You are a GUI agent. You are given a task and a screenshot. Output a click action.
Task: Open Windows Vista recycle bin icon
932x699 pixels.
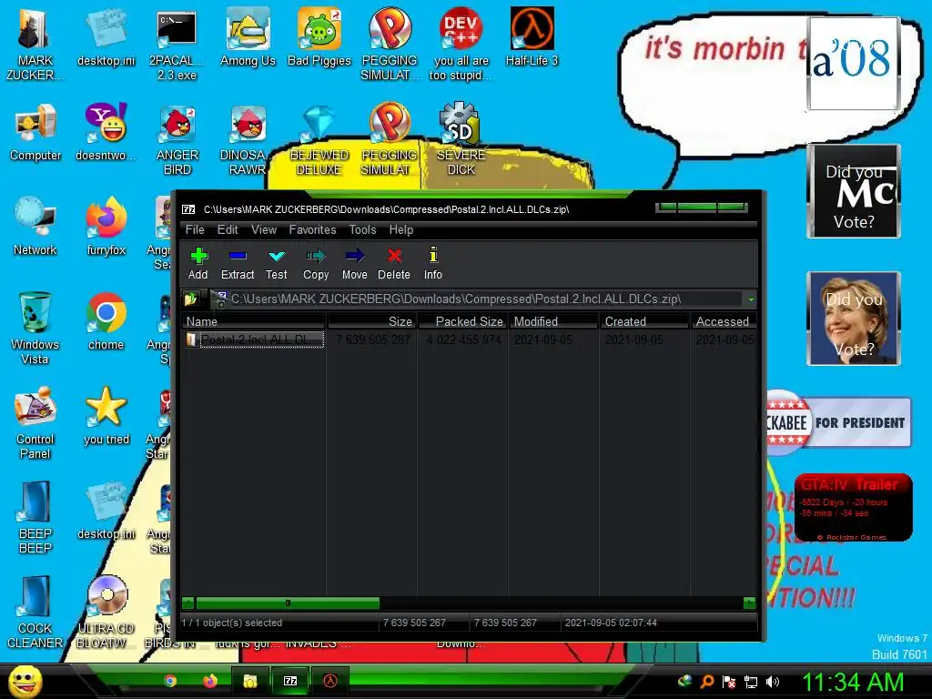point(35,328)
